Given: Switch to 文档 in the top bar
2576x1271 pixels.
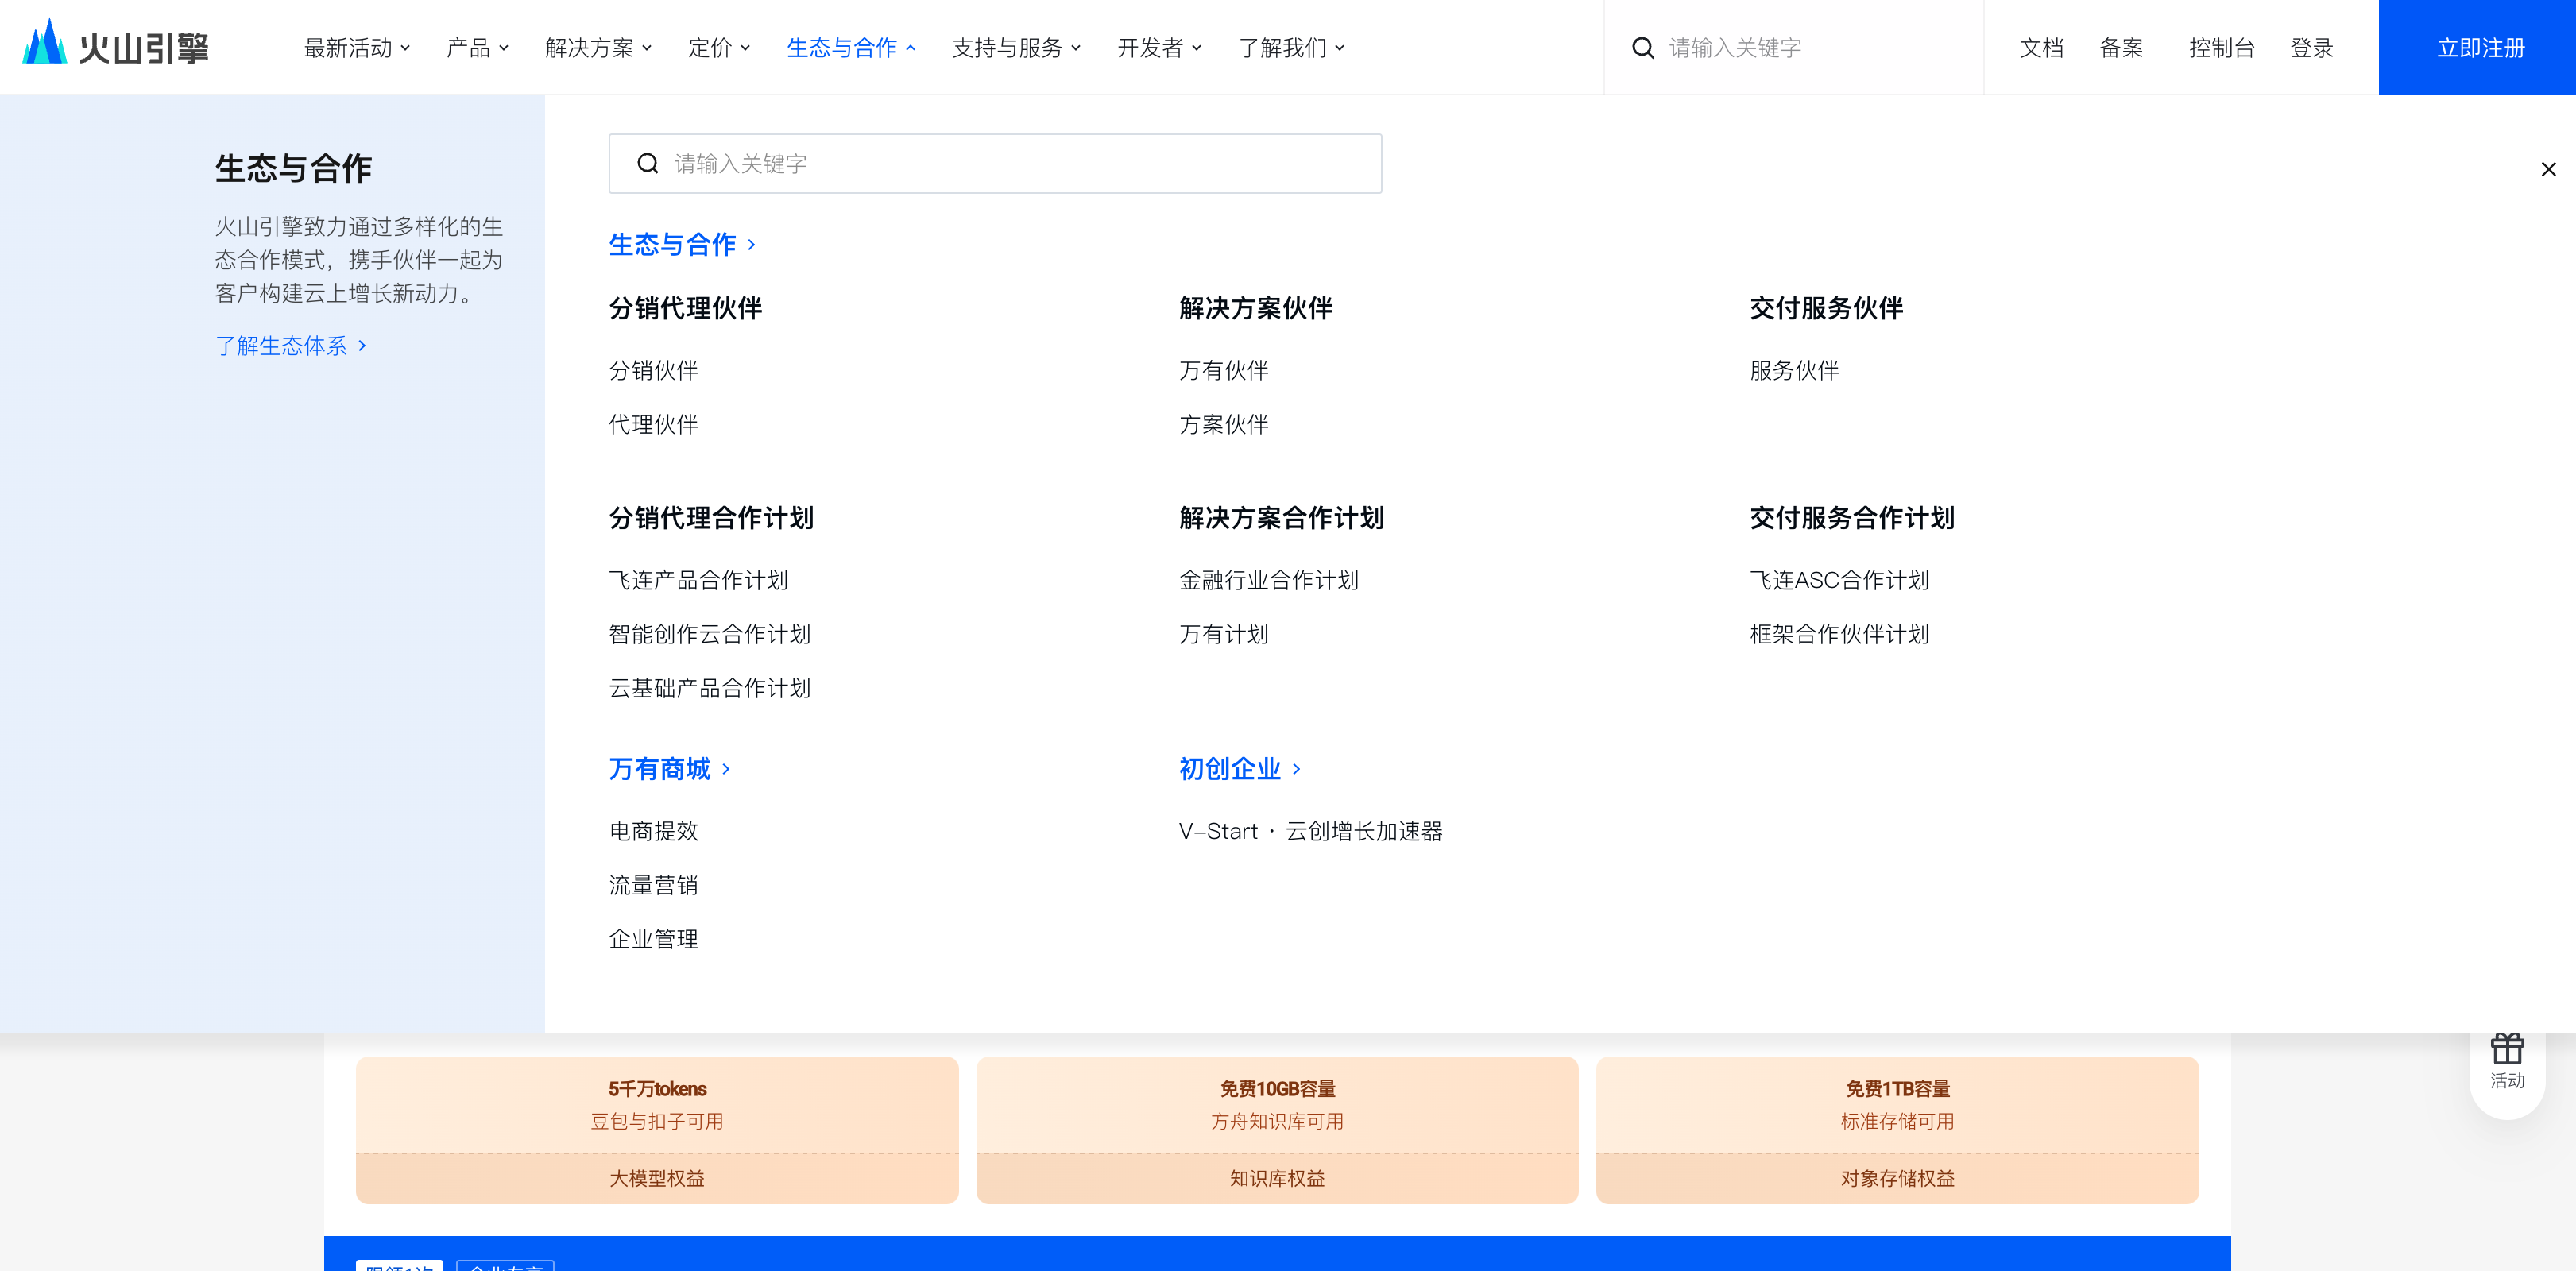Looking at the screenshot, I should click(x=2041, y=47).
